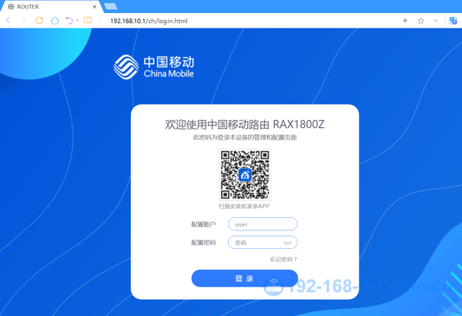Screen dimensions: 462x316
Task: Focus the 配置密码 password field
Action: [x=263, y=243]
